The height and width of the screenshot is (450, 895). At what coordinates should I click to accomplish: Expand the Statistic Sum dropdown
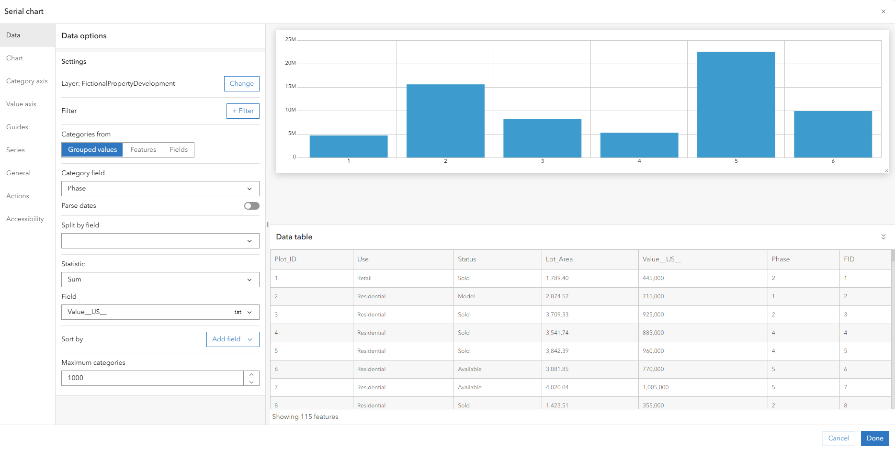[160, 280]
